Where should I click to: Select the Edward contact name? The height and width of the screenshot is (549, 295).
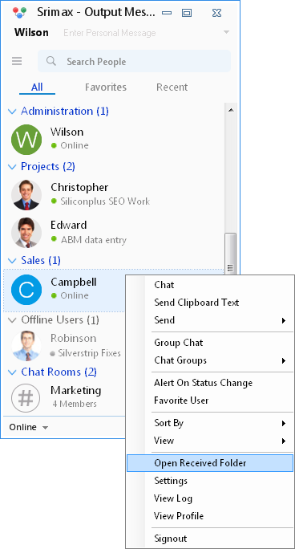point(68,225)
